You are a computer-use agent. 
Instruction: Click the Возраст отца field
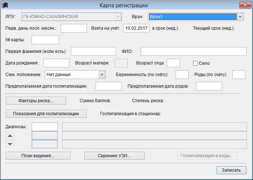click(x=173, y=63)
